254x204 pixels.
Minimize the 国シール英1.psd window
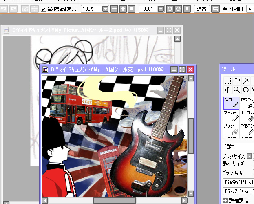[174, 69]
